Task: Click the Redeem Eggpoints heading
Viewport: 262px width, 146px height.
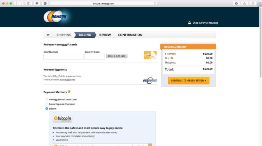Action: (x=55, y=70)
